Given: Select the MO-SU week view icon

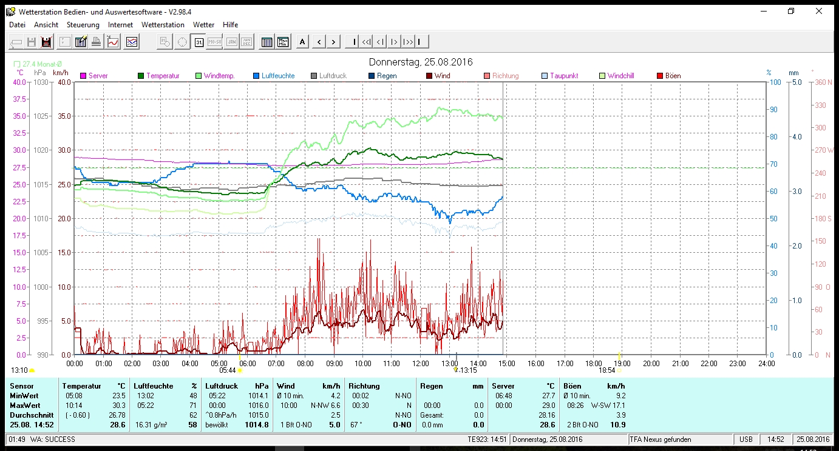Looking at the screenshot, I should (x=215, y=42).
